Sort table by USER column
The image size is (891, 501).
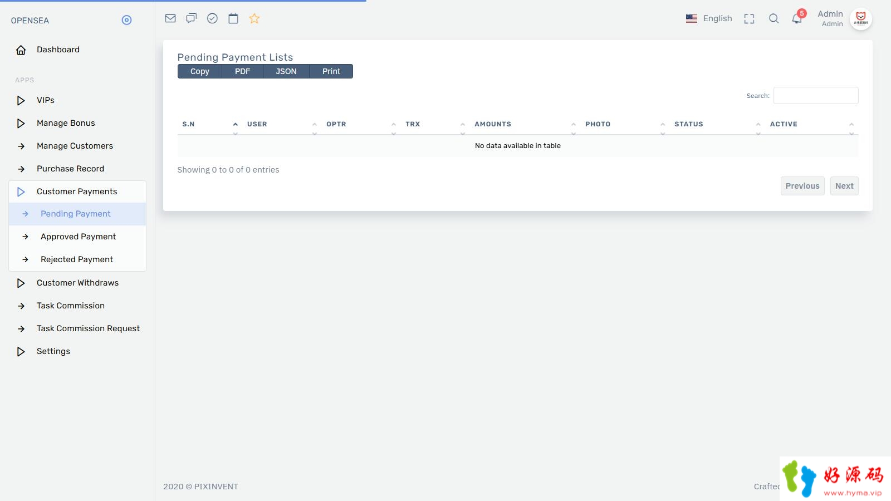click(282, 124)
